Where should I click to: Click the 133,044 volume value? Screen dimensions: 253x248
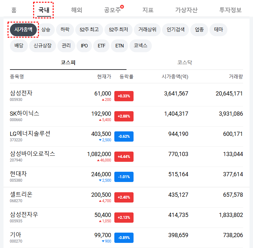click(x=233, y=154)
